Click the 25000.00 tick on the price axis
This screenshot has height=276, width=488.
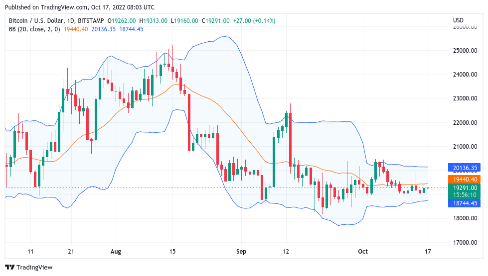point(465,51)
